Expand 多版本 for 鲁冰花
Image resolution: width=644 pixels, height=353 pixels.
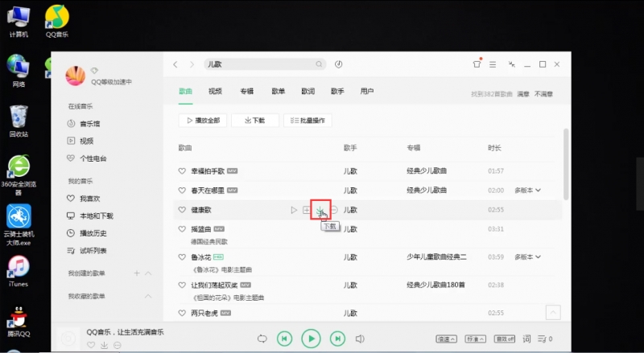[x=528, y=257]
